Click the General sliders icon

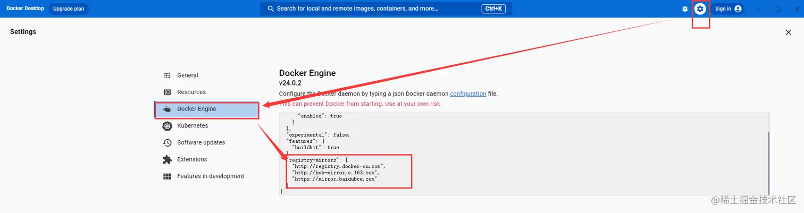click(x=167, y=75)
